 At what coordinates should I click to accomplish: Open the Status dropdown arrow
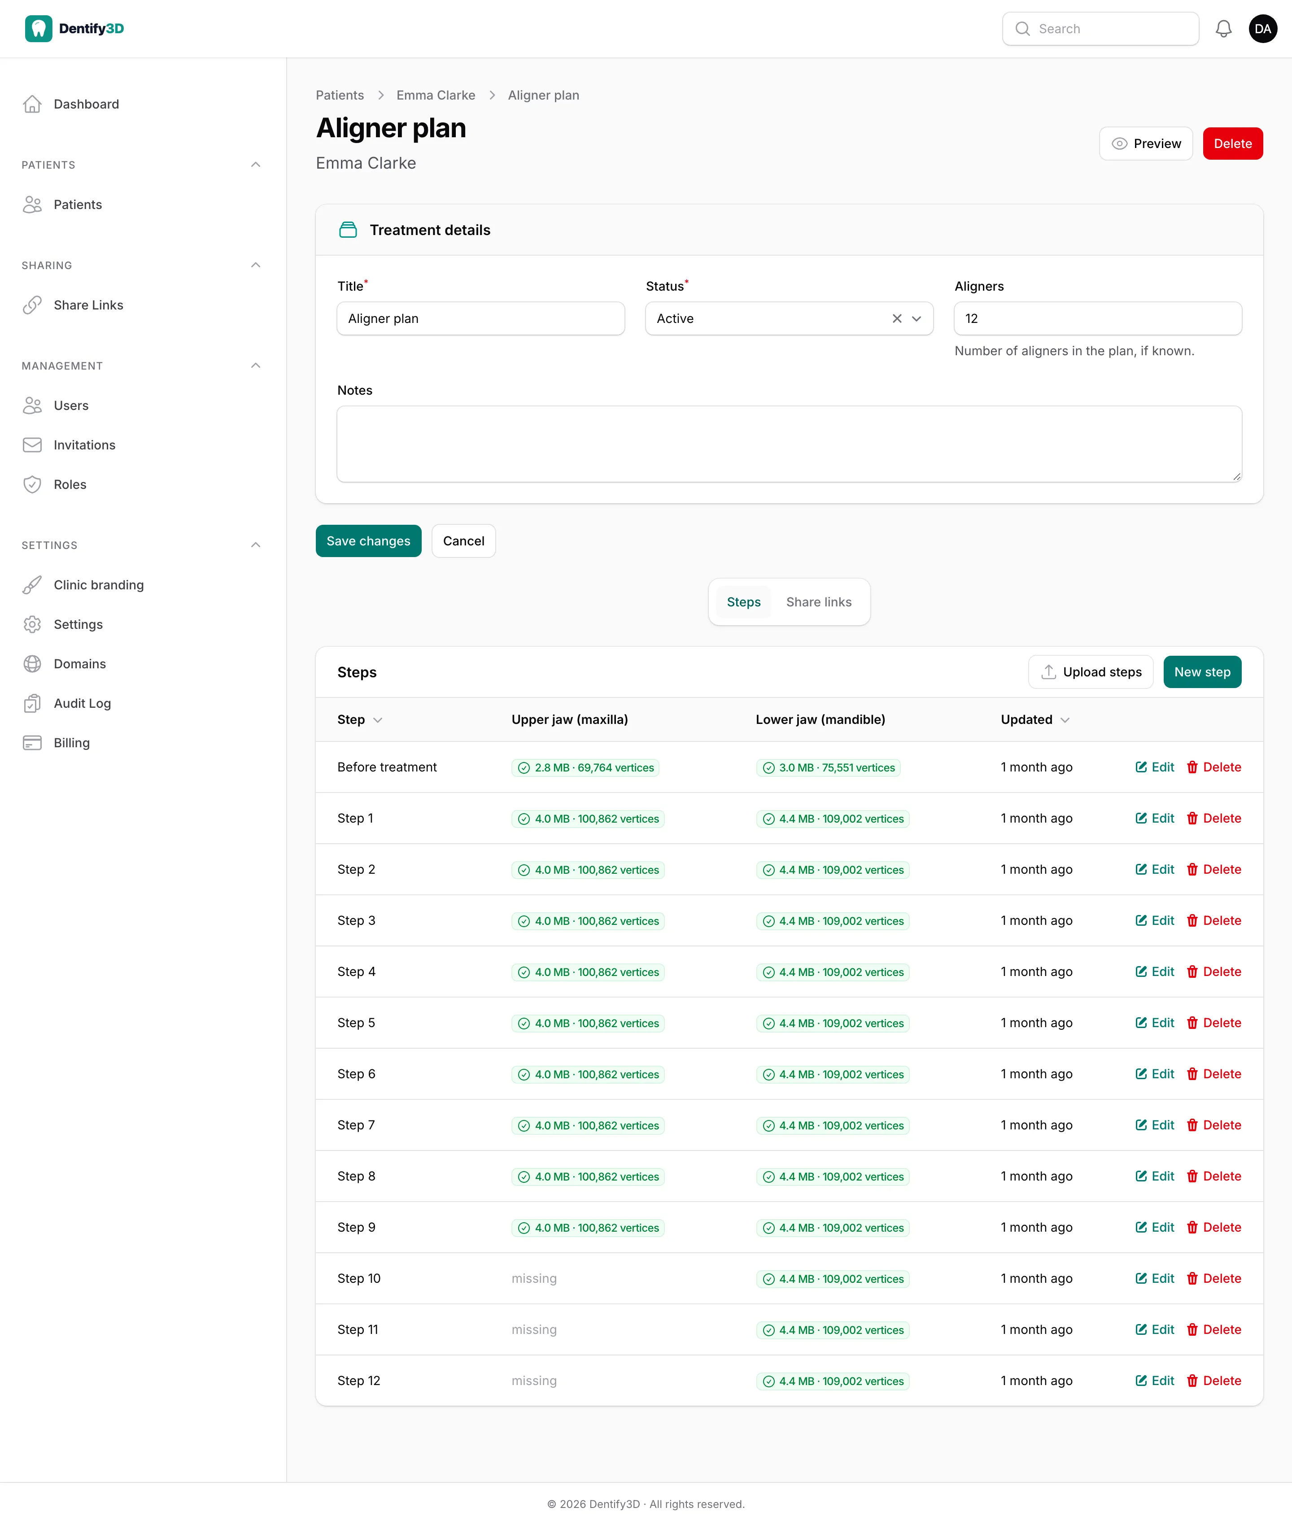916,318
